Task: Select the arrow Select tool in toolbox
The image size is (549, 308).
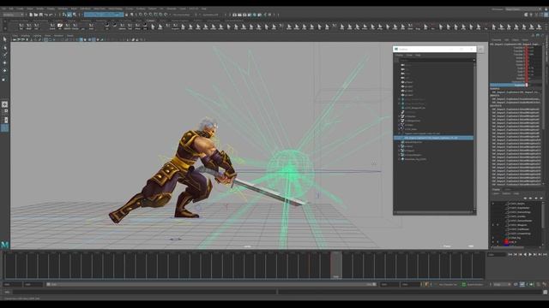Action: 4,38
